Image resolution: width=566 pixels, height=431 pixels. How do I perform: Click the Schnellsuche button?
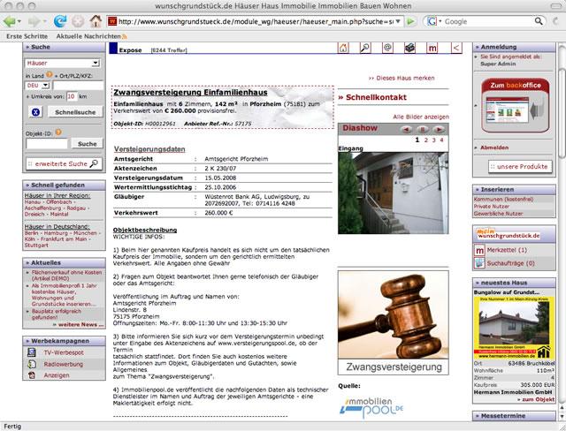75,112
